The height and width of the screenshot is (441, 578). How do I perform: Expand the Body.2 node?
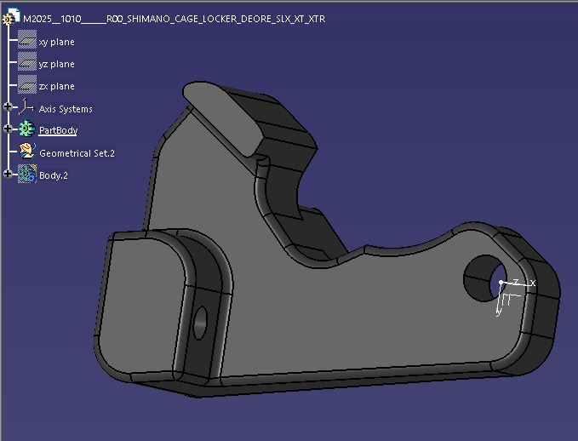[x=8, y=174]
